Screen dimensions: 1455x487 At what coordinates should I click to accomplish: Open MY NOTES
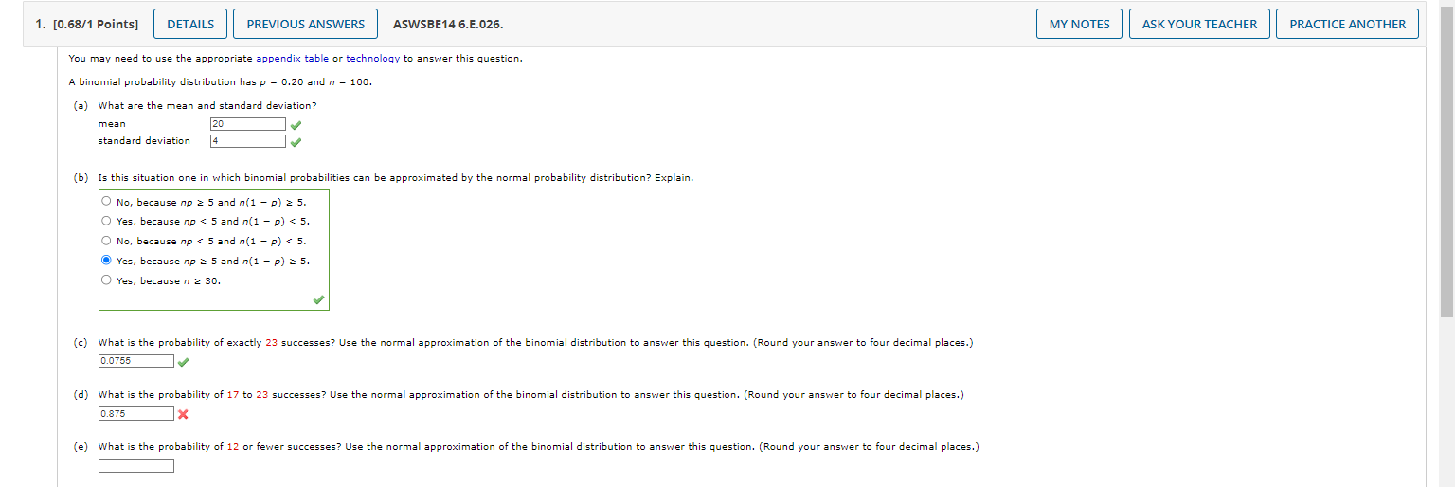(1079, 24)
